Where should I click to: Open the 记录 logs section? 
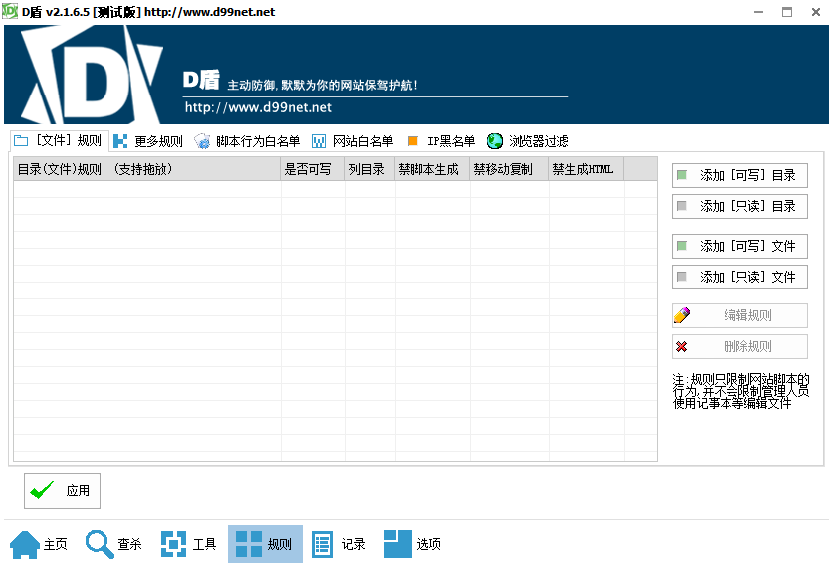tap(339, 544)
